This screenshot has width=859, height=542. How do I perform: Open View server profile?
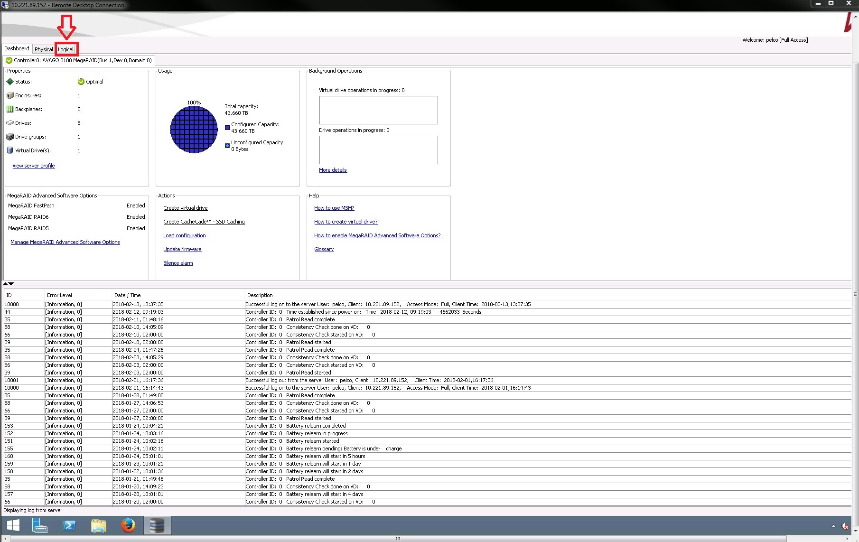coord(33,165)
